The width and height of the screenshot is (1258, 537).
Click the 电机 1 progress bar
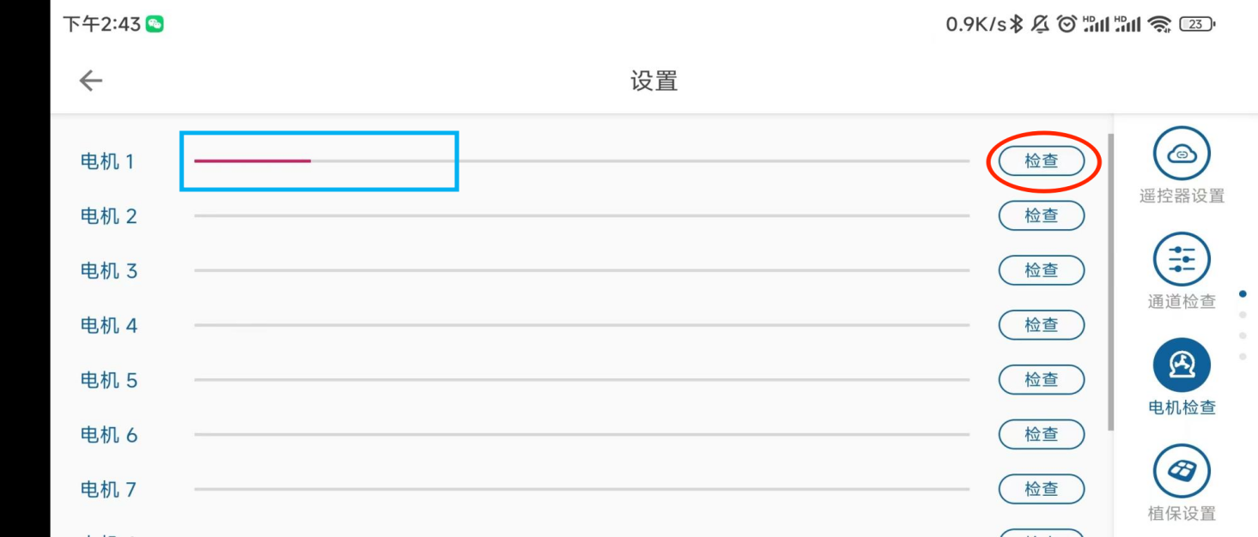(581, 161)
